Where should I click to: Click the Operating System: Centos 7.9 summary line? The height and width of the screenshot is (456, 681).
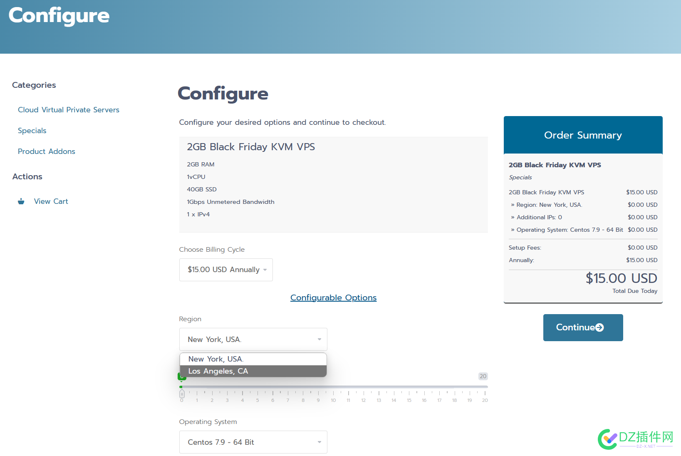[567, 230]
